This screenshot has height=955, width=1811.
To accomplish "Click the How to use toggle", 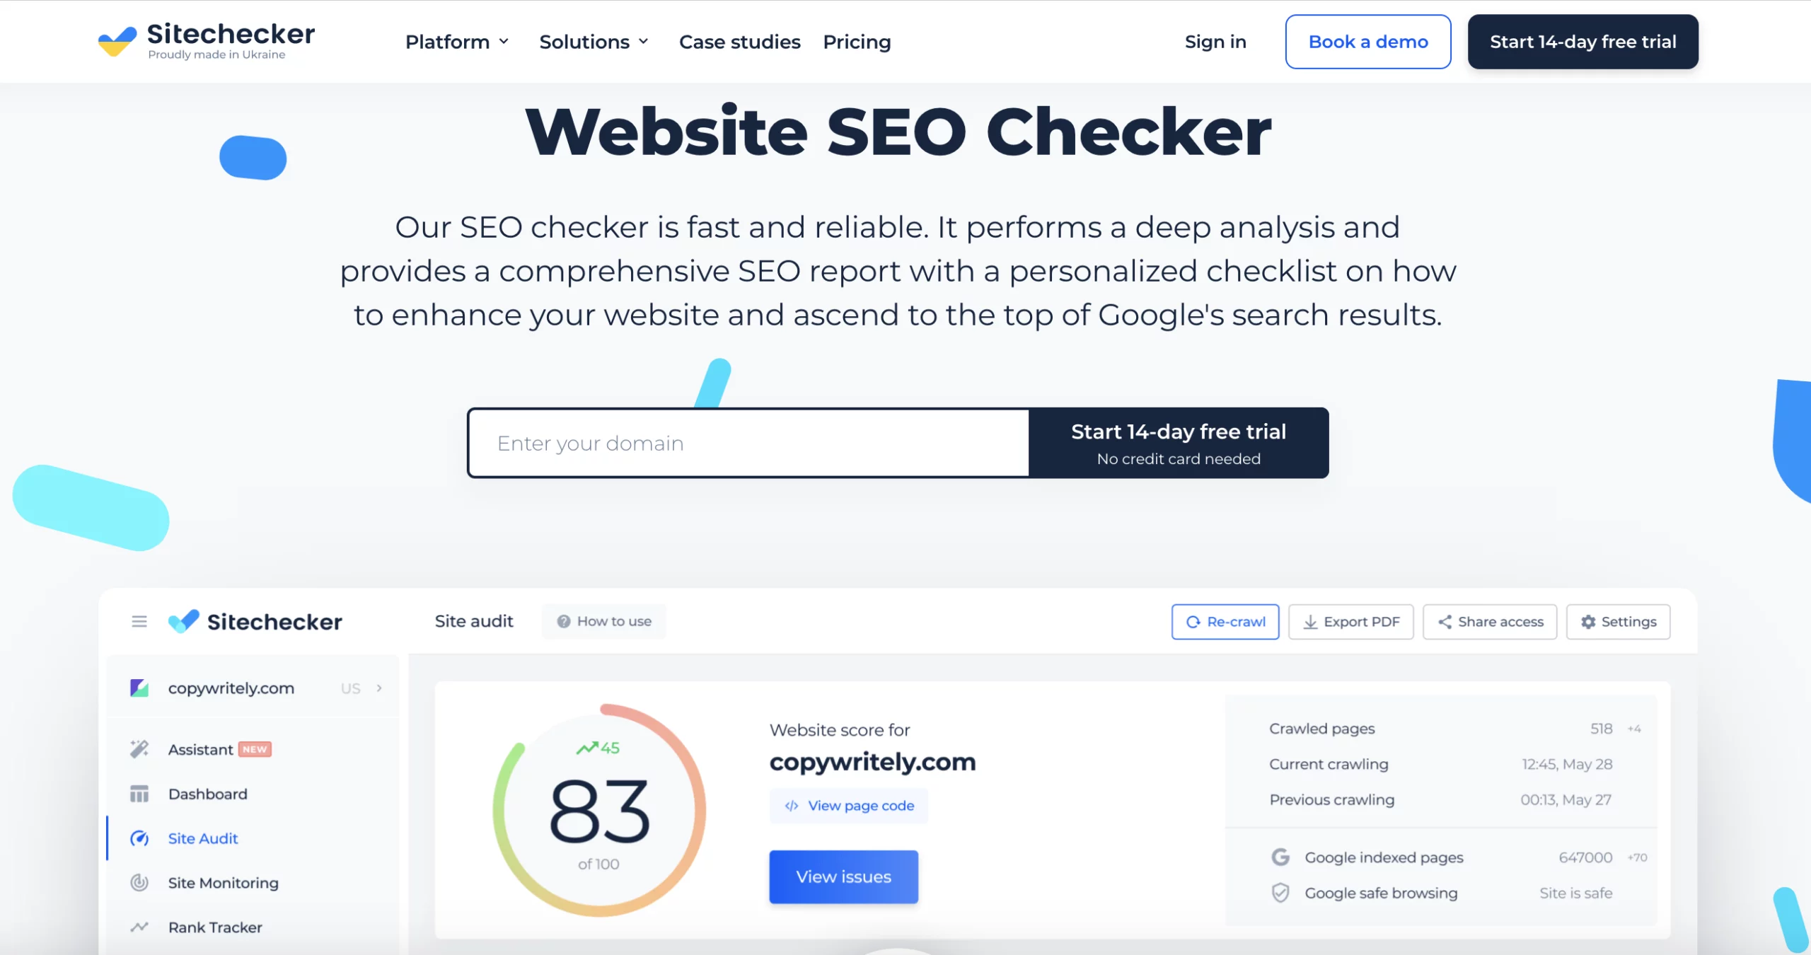I will (x=603, y=620).
